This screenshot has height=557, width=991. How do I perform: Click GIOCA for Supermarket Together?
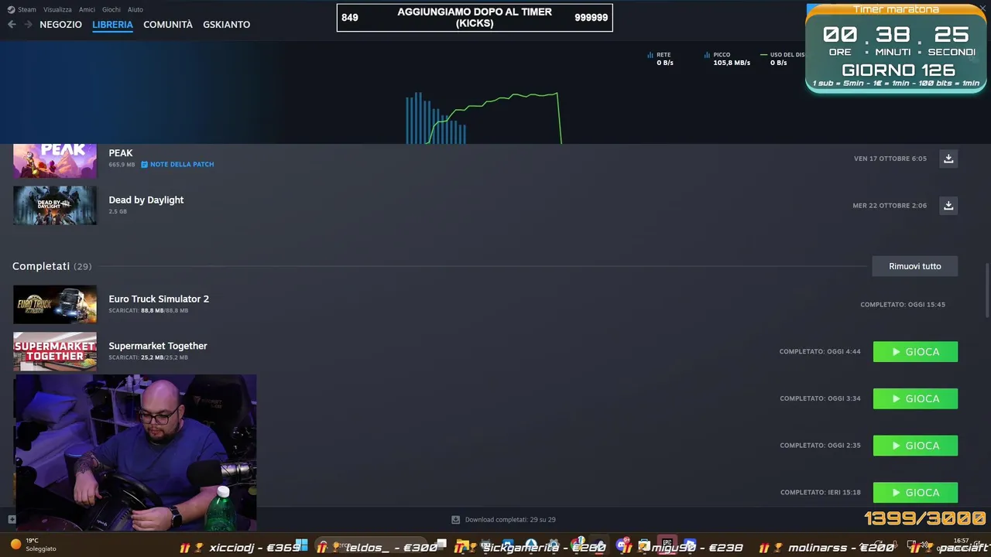click(x=915, y=352)
